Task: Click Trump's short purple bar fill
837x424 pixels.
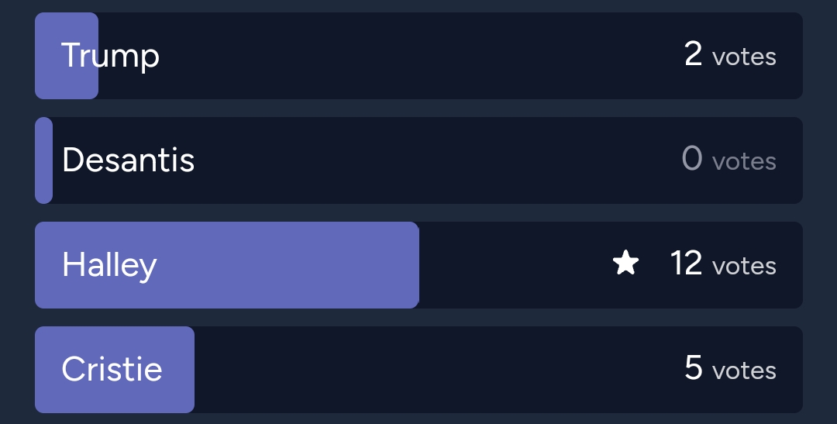Action: (x=67, y=56)
